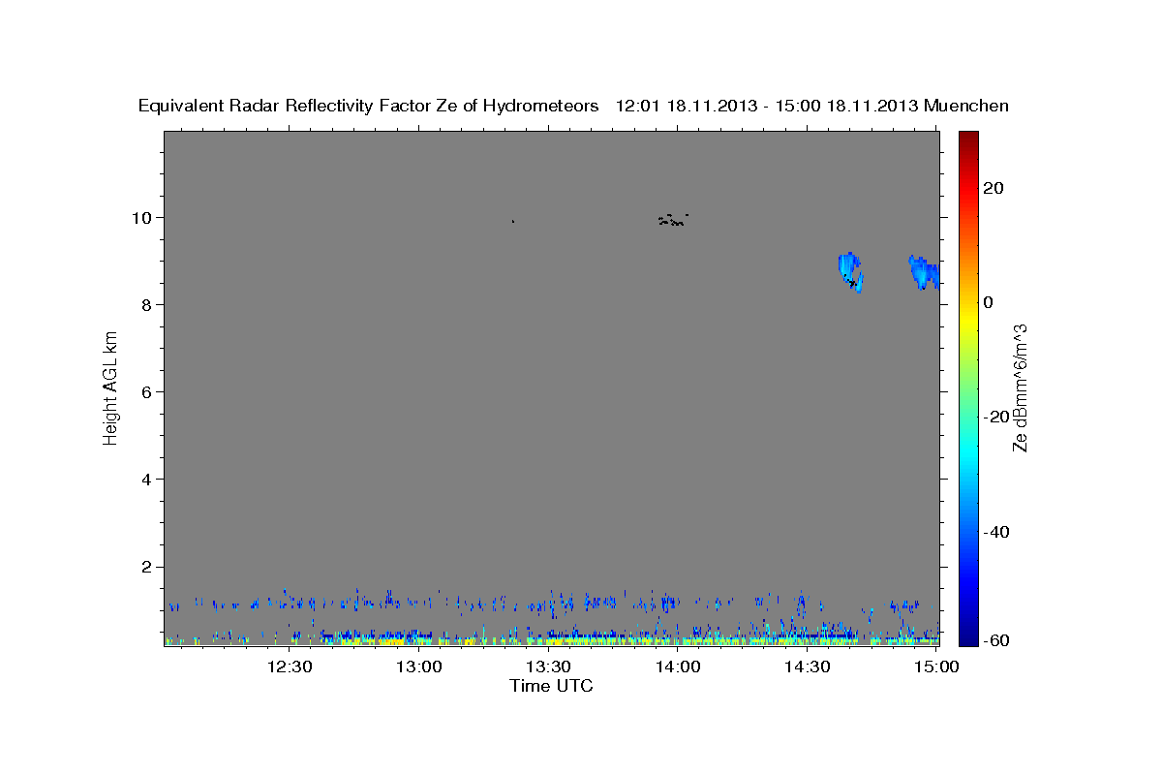Click the '14:00' time tick label
Image resolution: width=1162 pixels, height=775 pixels.
coord(678,666)
